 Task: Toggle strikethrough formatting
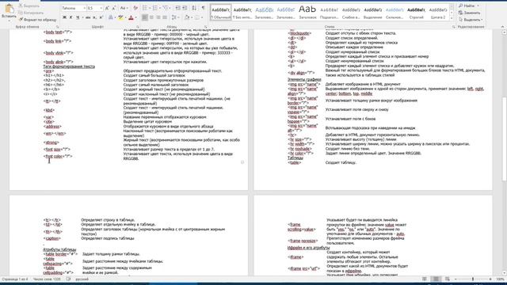[88, 17]
